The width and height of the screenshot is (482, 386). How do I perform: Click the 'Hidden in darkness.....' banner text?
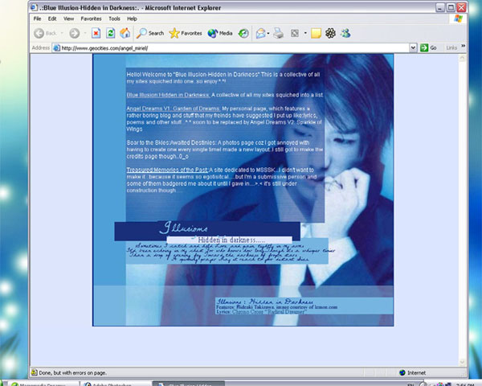tap(231, 240)
